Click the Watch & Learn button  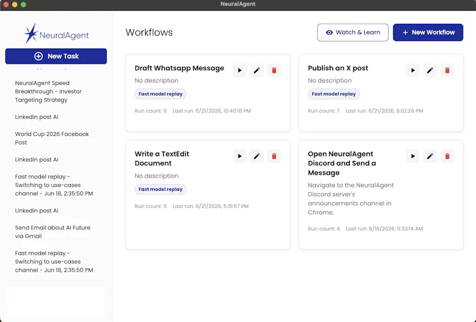click(x=353, y=33)
